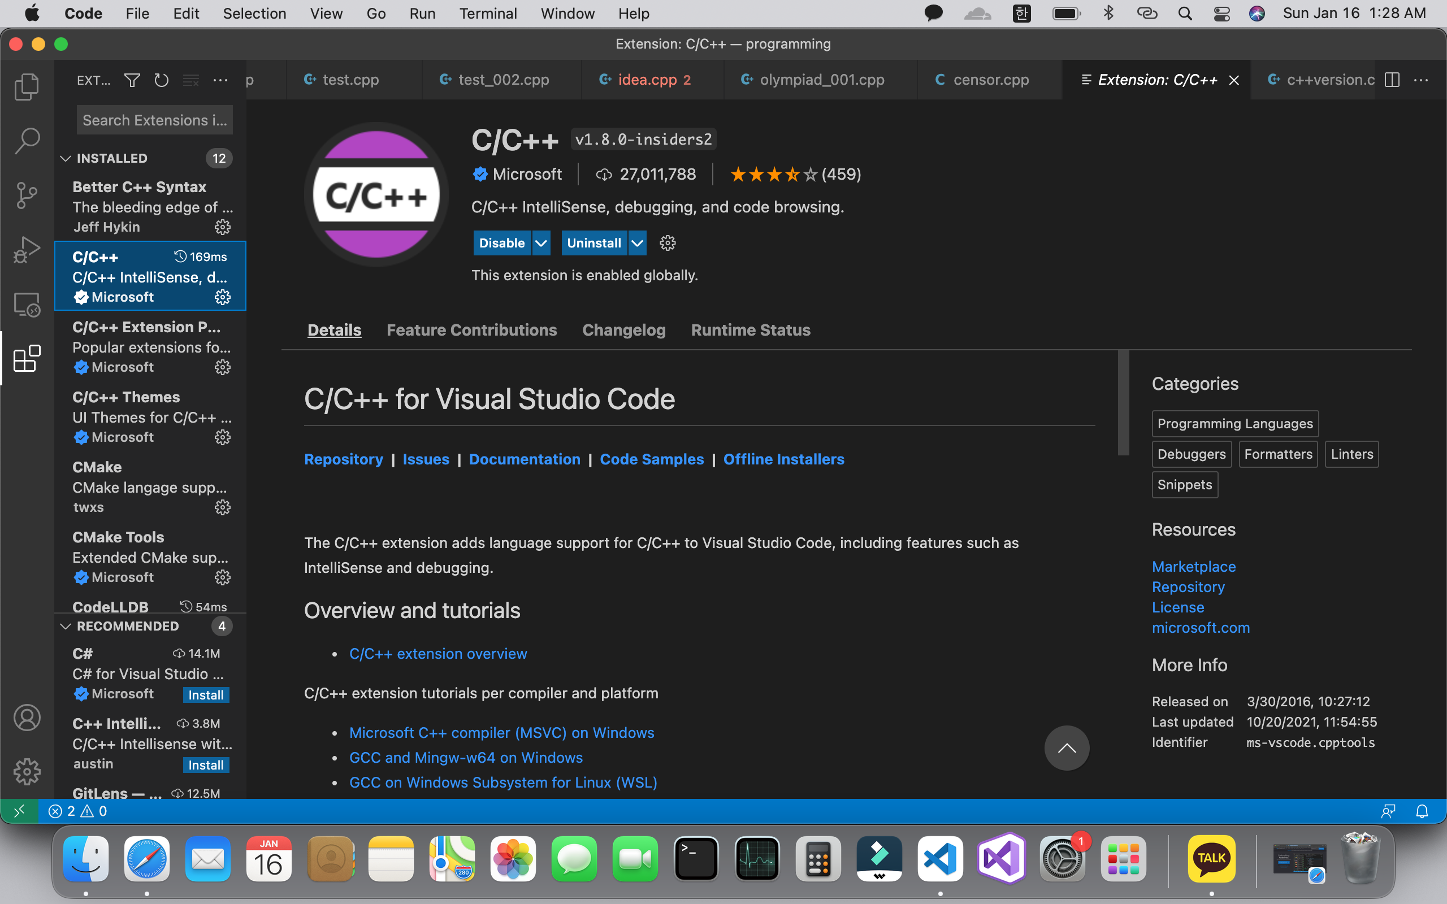Image resolution: width=1447 pixels, height=904 pixels.
Task: Open the Terminal menu
Action: point(488,13)
